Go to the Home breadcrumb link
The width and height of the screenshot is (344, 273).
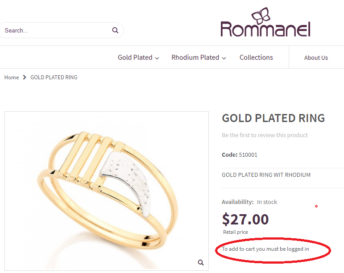12,77
